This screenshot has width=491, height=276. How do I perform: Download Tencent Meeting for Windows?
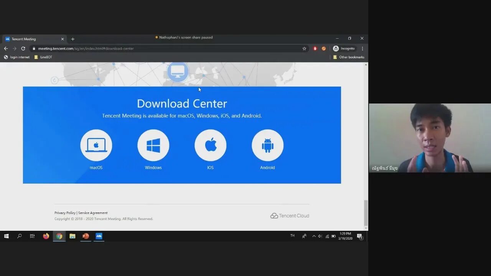tap(153, 145)
